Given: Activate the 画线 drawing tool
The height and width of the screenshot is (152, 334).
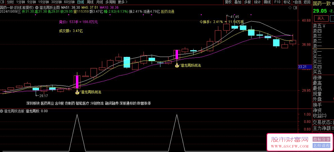Looking at the screenshot, I should [x=267, y=2].
